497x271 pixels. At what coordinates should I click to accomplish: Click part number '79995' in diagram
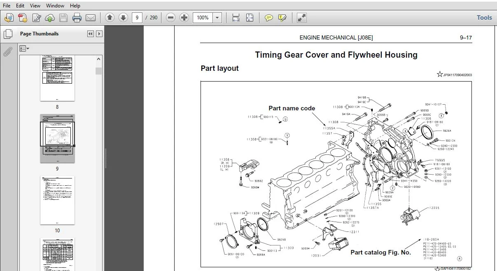coord(440,160)
